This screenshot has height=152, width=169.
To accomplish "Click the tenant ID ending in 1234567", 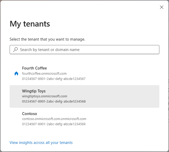I will point(54,79).
